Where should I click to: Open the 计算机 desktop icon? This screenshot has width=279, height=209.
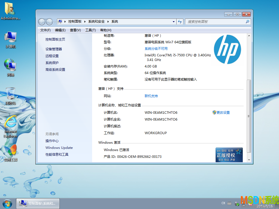pos(11,40)
